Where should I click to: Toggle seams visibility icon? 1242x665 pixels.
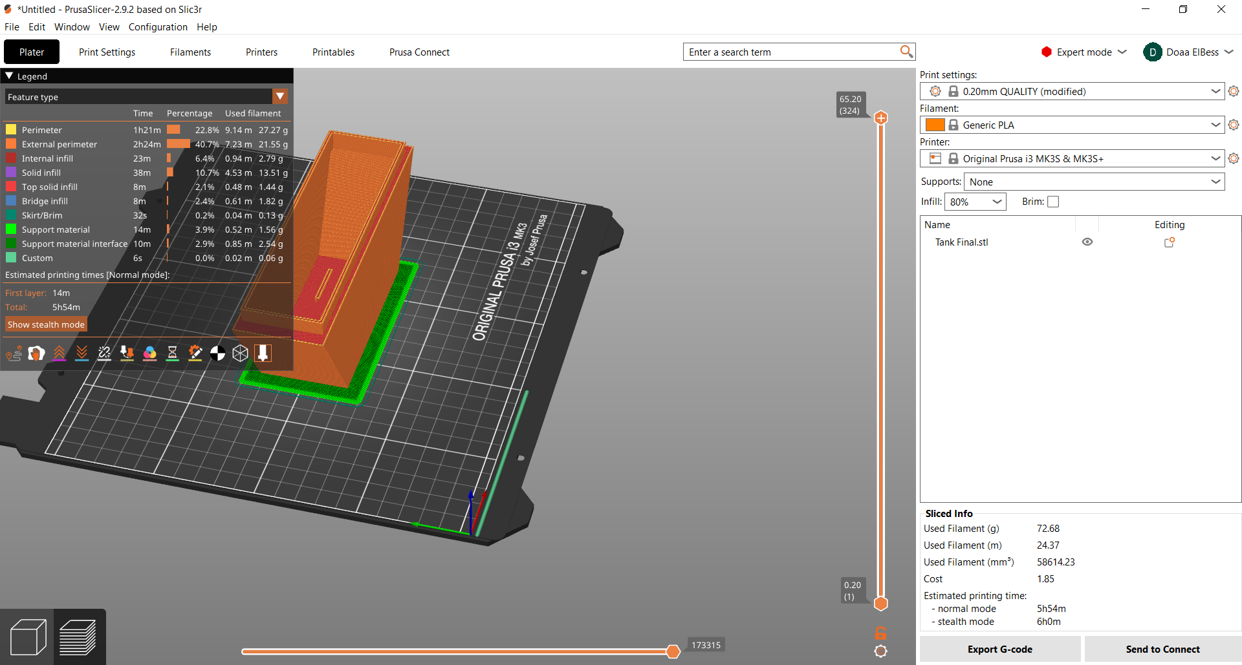pyautogui.click(x=105, y=353)
